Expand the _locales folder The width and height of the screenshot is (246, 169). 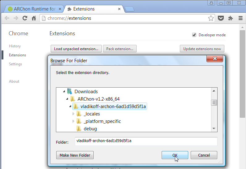(73, 114)
